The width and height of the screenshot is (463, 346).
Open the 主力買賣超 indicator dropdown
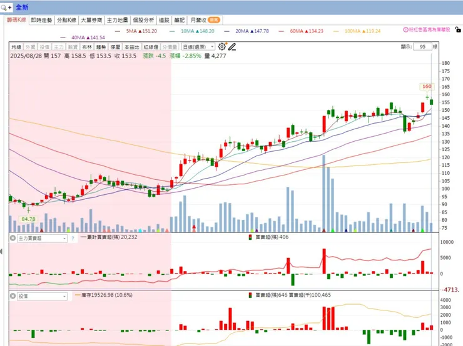point(42,238)
